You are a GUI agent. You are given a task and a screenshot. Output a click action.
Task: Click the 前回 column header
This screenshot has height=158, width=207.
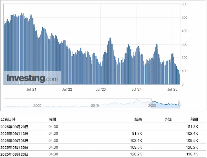[x=194, y=119]
